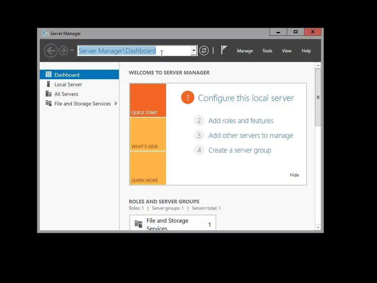Click Configure this local server link
377x283 pixels.
[x=246, y=98]
